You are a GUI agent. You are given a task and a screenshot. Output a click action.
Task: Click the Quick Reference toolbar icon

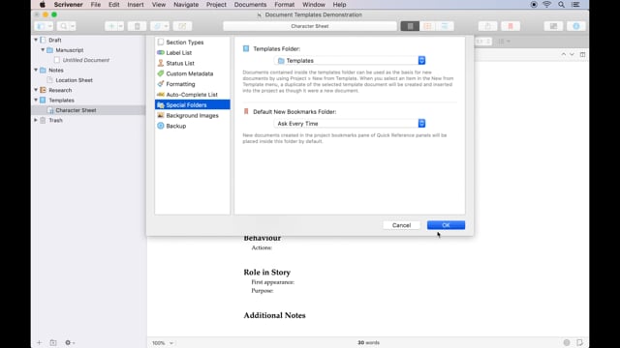[182, 26]
